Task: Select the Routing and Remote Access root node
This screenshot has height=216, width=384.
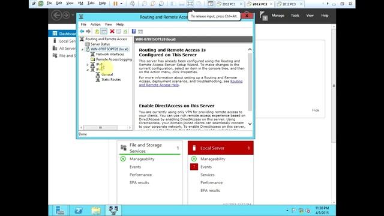Action: click(106, 39)
